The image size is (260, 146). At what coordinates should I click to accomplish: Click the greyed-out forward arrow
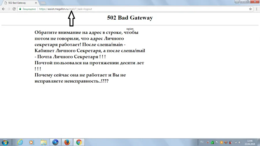click(9, 9)
